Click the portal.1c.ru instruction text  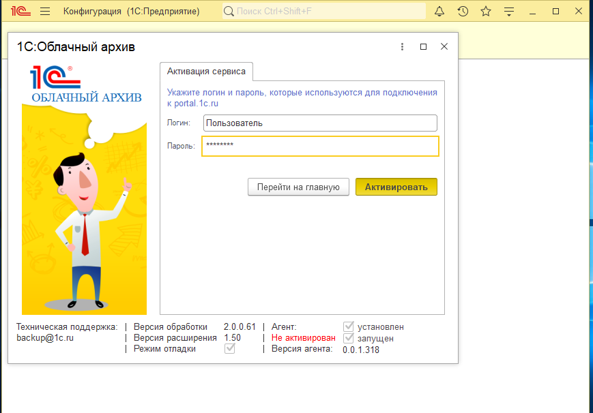point(302,98)
